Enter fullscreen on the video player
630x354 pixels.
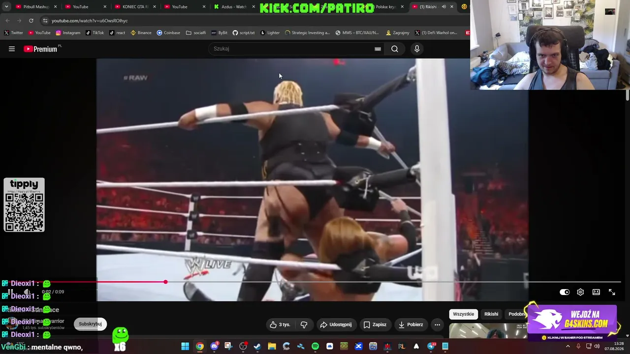coord(612,292)
